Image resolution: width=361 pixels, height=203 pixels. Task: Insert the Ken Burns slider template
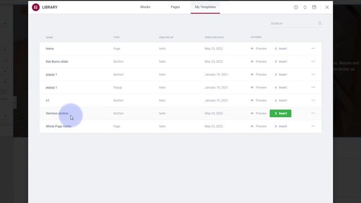281,61
